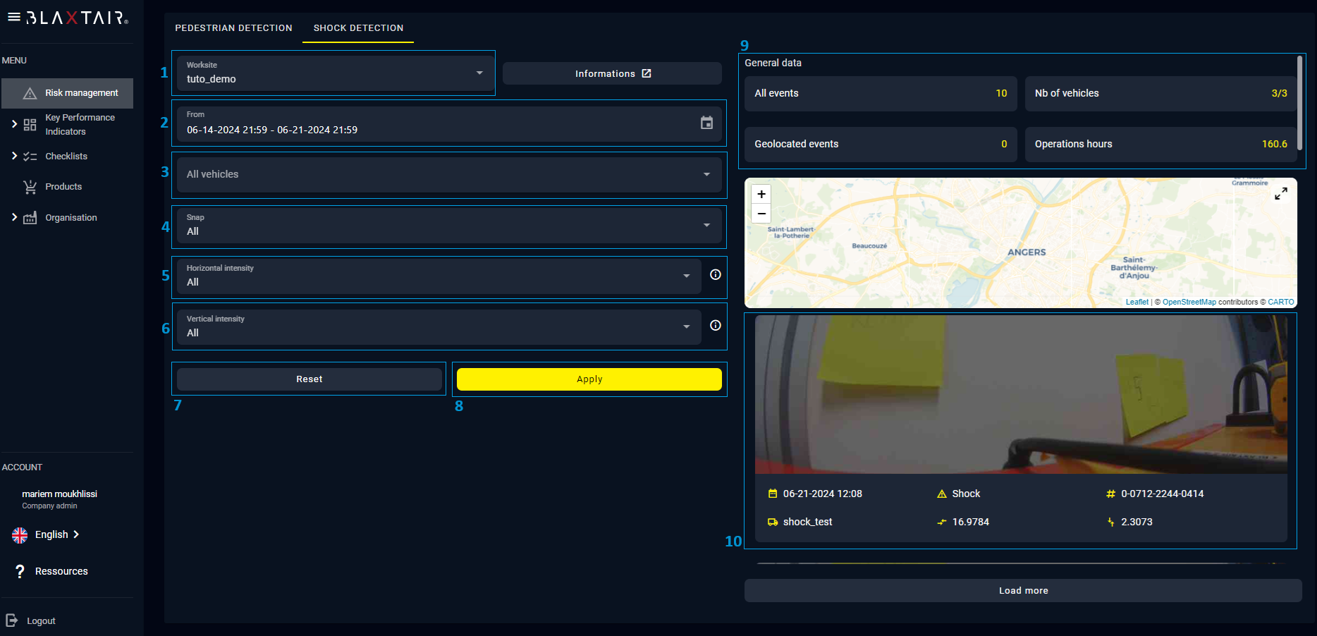Viewport: 1317px width, 636px height.
Task: Expand the map to fullscreen
Action: tap(1280, 193)
